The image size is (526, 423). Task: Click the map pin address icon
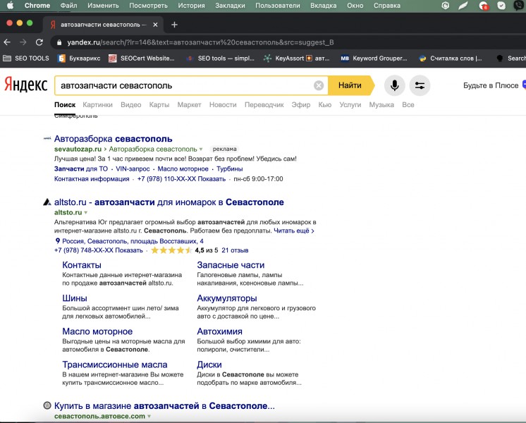coord(58,241)
